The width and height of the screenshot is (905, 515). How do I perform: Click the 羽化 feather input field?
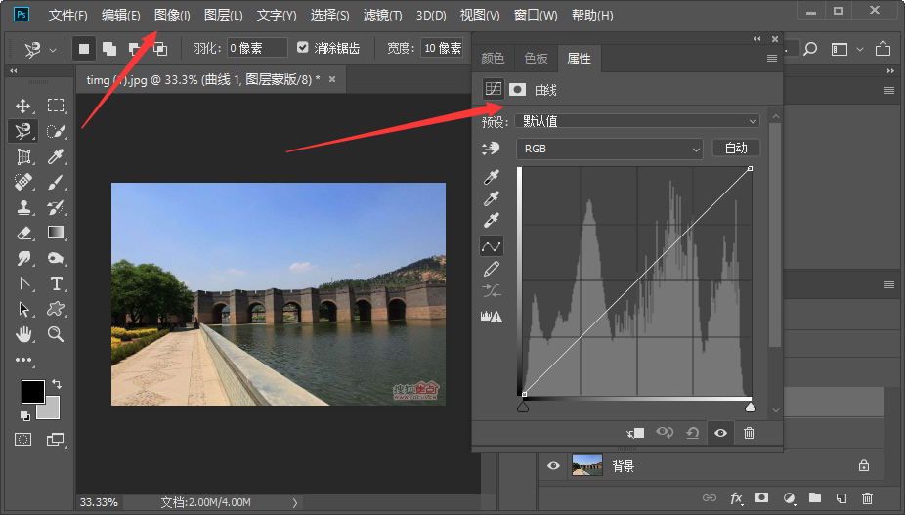[x=257, y=48]
